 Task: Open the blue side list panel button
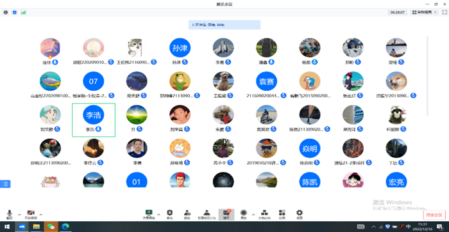5,184
